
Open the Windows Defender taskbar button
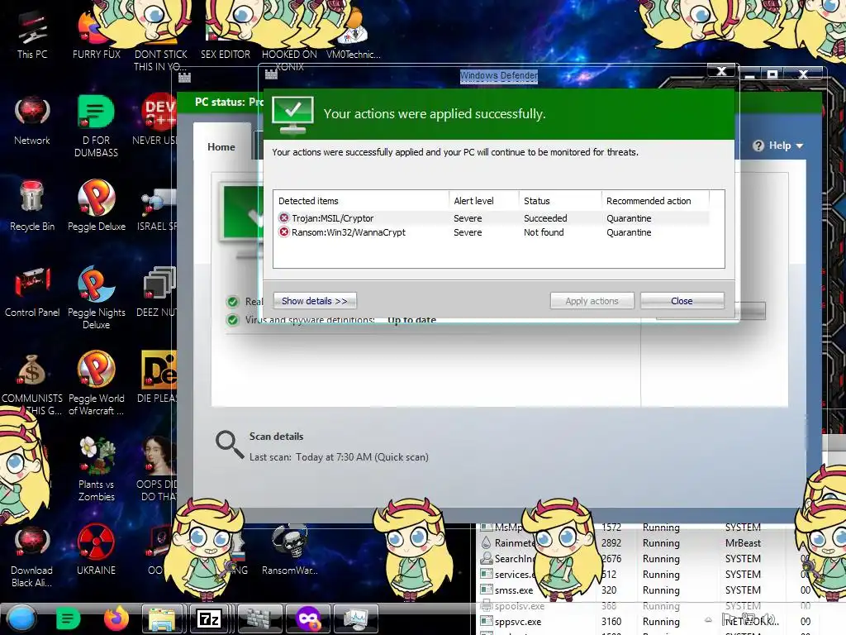tap(259, 618)
